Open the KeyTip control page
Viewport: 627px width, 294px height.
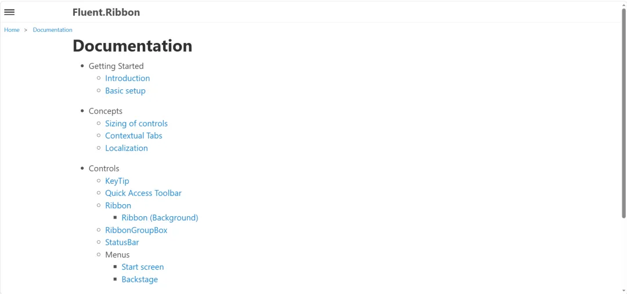click(x=117, y=181)
